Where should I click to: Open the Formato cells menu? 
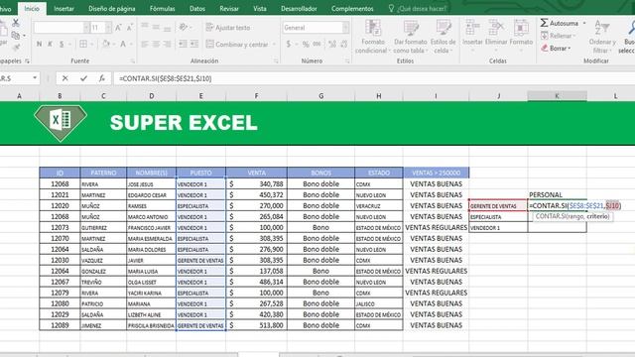521,37
